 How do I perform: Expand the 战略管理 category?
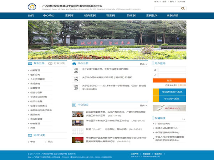point(35,70)
